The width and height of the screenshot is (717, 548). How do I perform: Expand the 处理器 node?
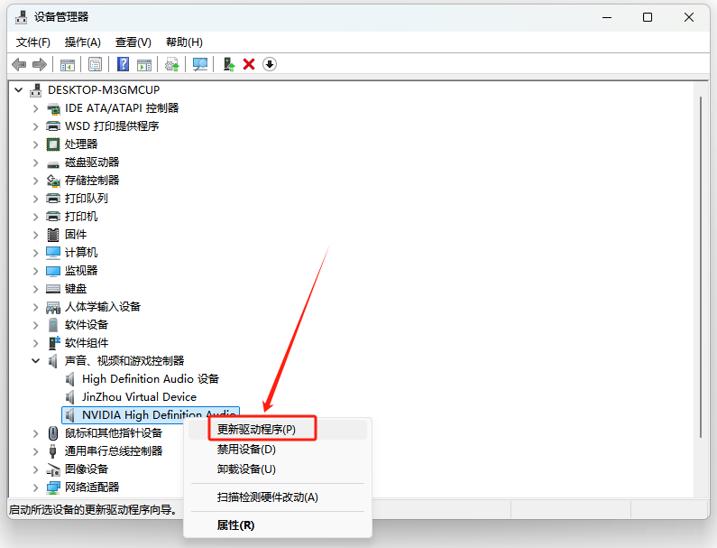coord(36,144)
